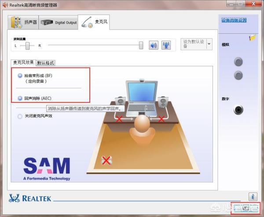
Task: Click the laptop illustration in preview
Action: point(142,98)
